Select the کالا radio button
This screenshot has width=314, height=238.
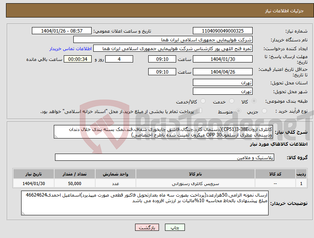254,101
